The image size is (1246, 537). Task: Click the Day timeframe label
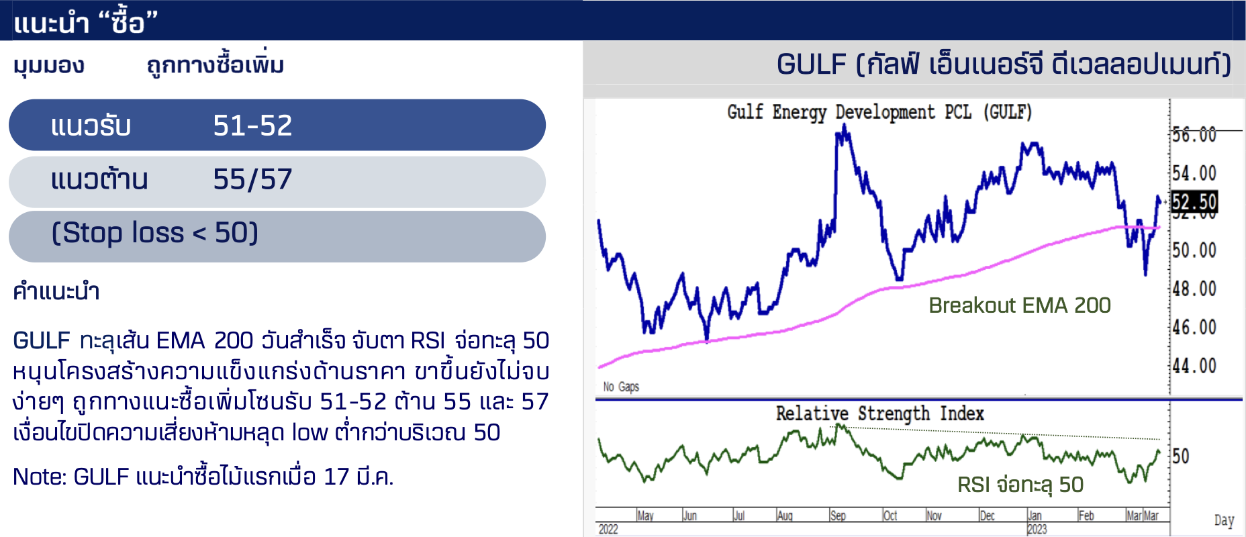pyautogui.click(x=1224, y=521)
